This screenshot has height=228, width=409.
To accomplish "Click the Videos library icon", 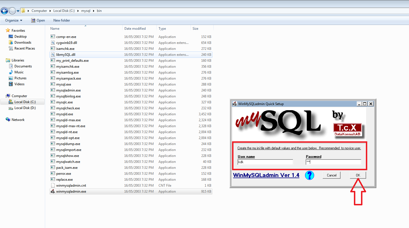I will (x=11, y=84).
